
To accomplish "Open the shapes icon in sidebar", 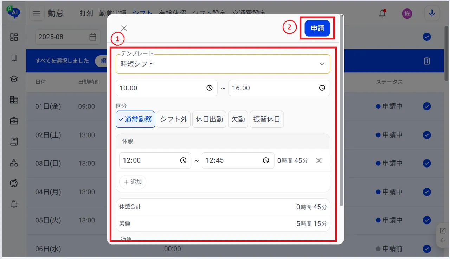I will point(14,162).
